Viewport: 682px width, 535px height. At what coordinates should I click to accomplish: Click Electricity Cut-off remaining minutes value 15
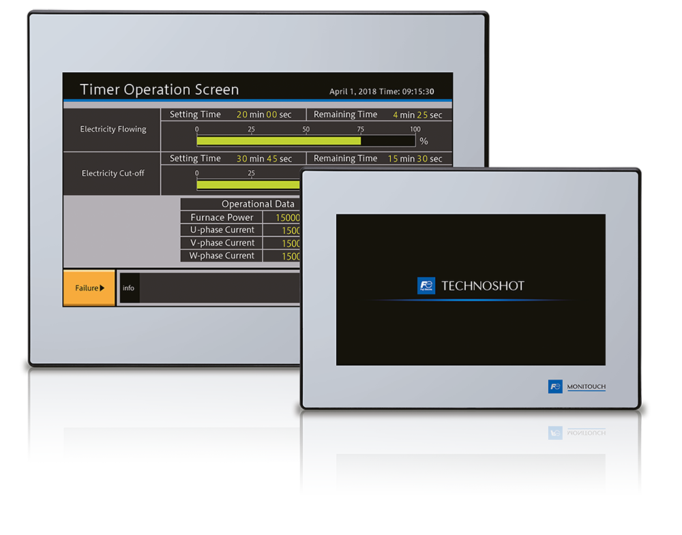[x=393, y=159]
